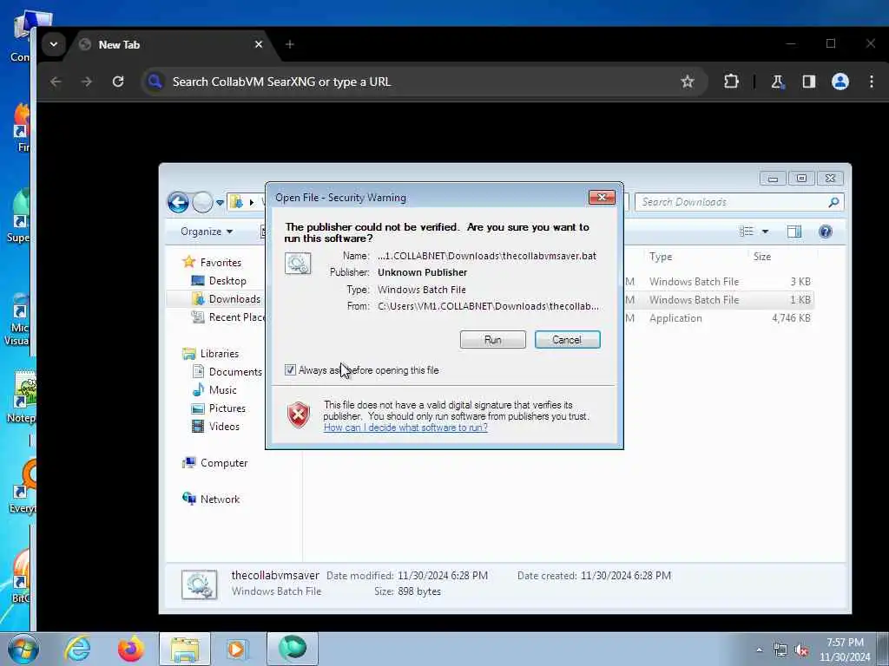Open the Windows Start button
Screen dimensions: 889x666
click(x=23, y=649)
